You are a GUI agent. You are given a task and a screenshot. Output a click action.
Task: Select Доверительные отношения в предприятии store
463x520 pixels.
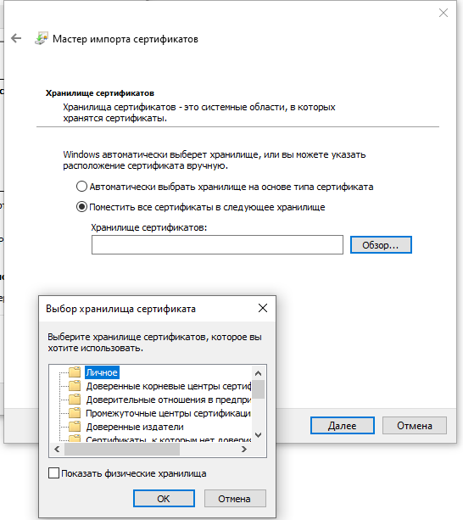pyautogui.click(x=169, y=400)
